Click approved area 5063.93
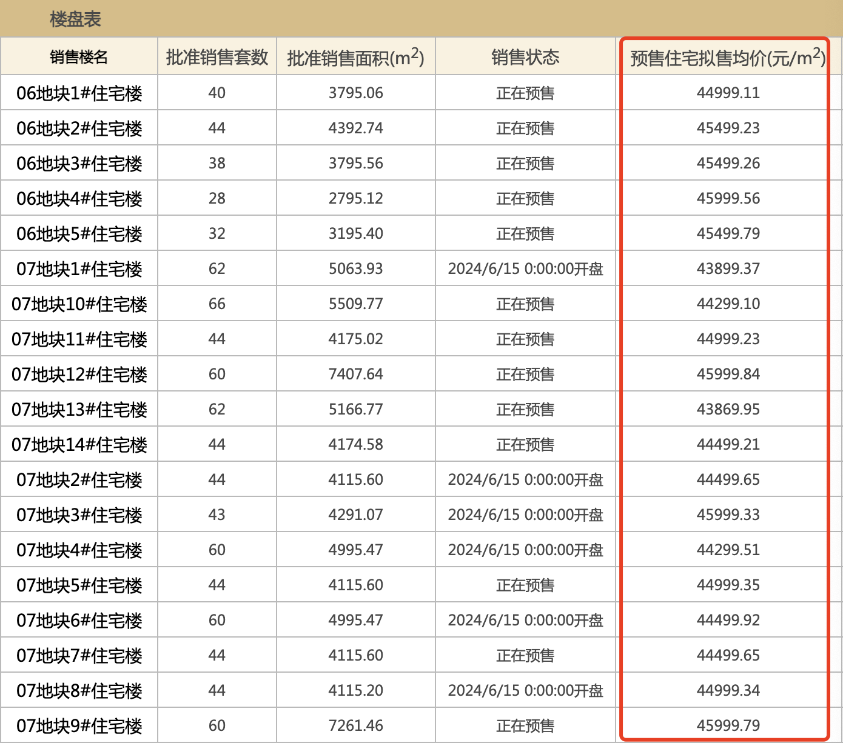The height and width of the screenshot is (743, 843). (355, 268)
